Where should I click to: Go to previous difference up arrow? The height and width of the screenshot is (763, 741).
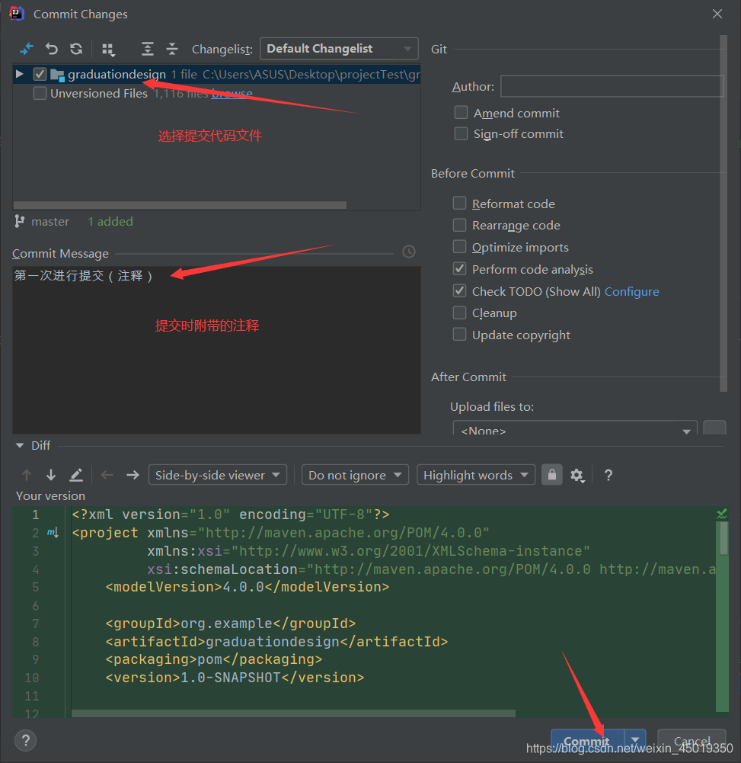coord(27,474)
